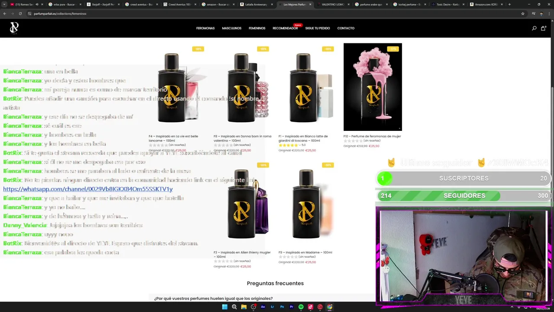The image size is (554, 312).
Task: Open F8 Inspirado en Donna born in roma link
Action: tap(242, 138)
